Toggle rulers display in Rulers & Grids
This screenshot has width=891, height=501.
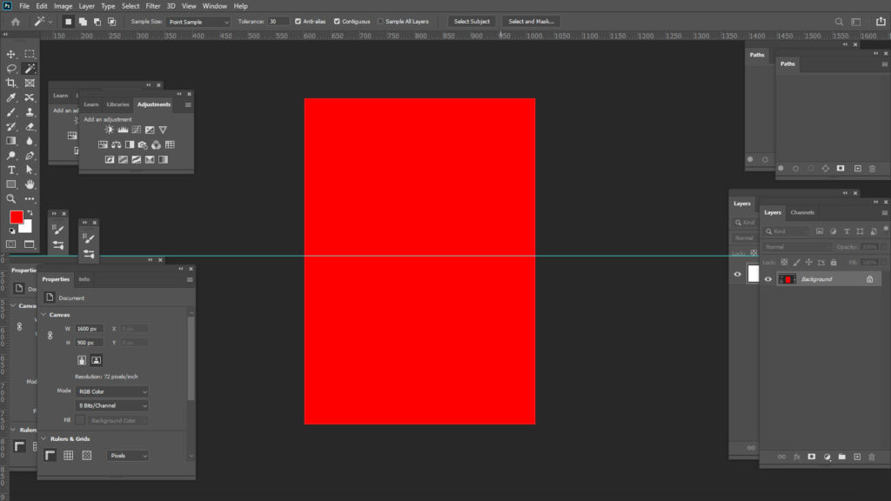[x=50, y=456]
